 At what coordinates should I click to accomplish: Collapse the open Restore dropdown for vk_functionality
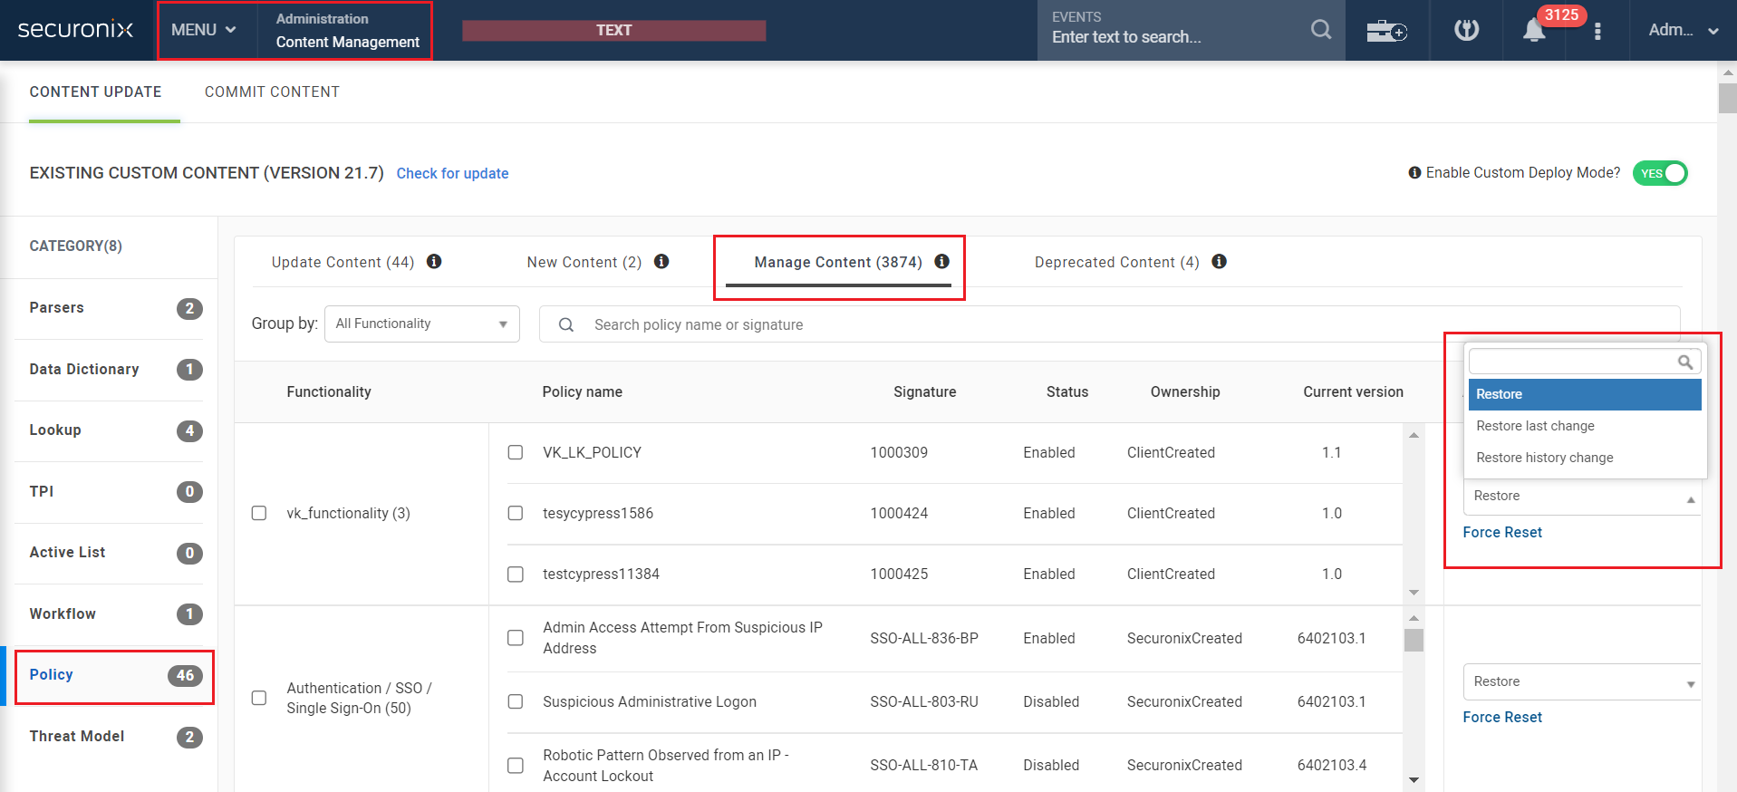[1582, 497]
